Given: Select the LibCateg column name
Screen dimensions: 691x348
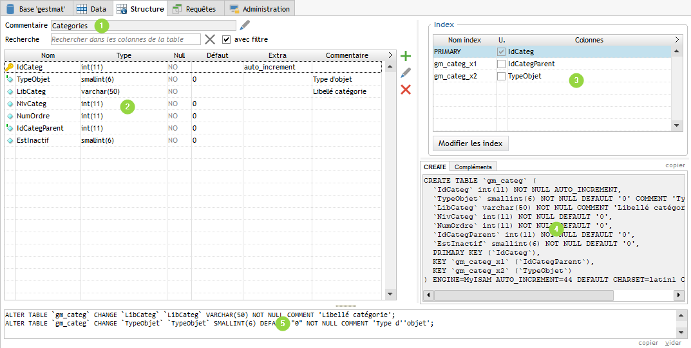Looking at the screenshot, I should [32, 91].
